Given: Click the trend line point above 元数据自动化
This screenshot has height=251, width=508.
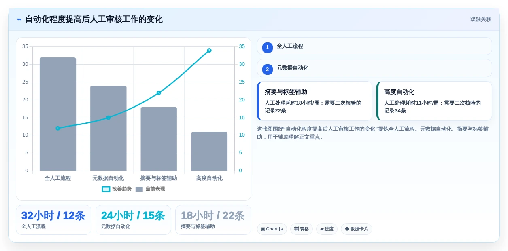Looking at the screenshot, I should pyautogui.click(x=108, y=118).
